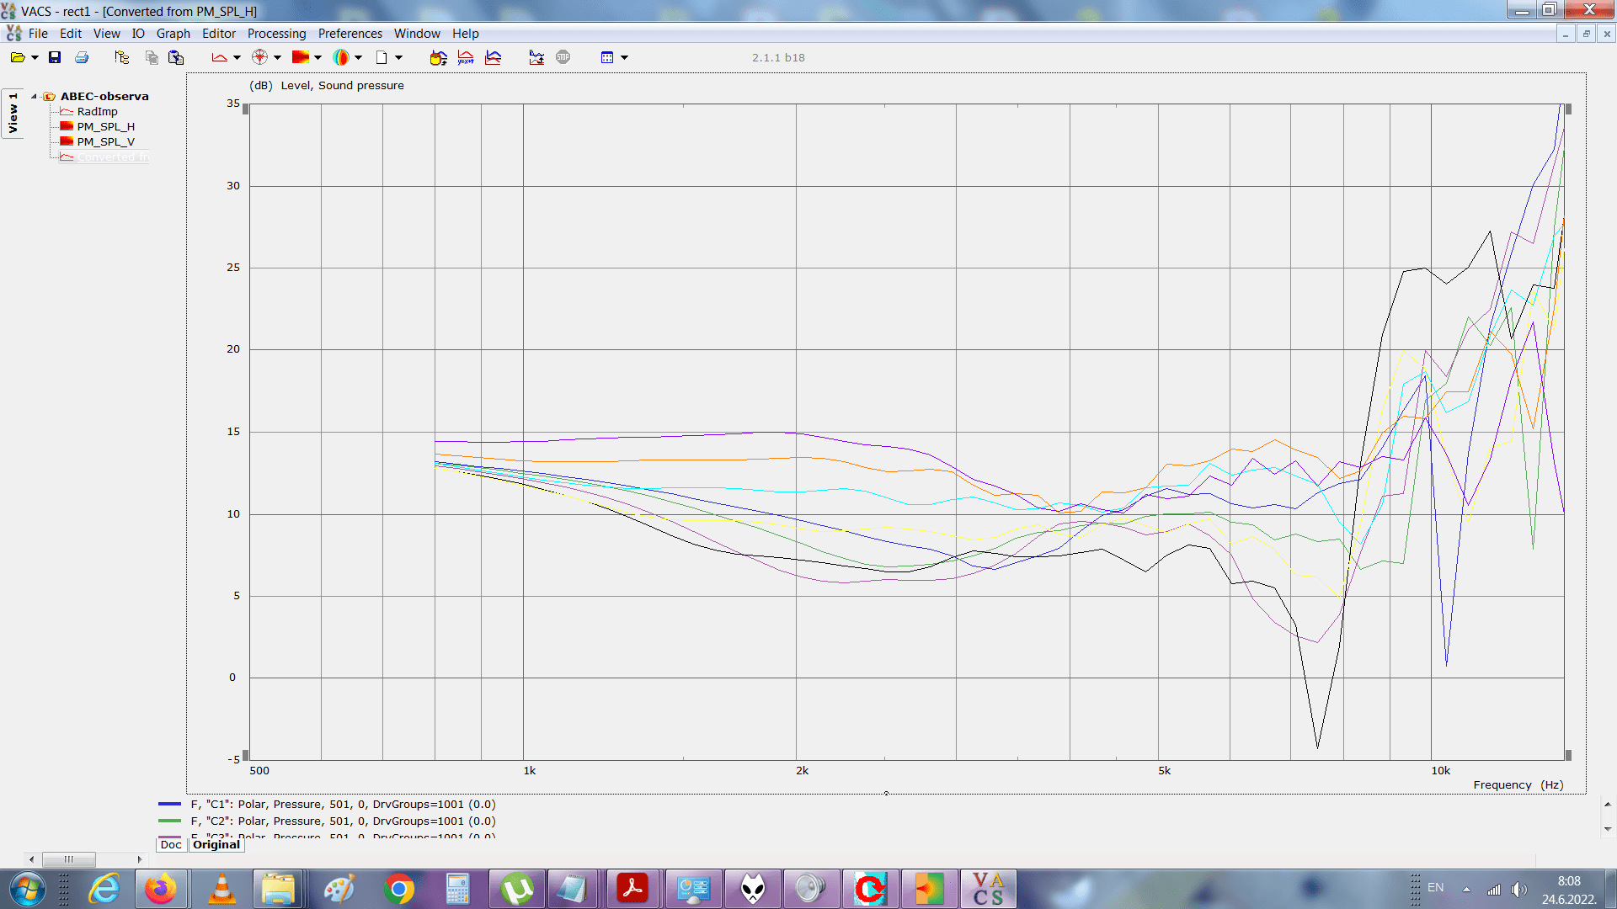Click the tree panel scroll right arrow
The image size is (1617, 909).
[140, 859]
